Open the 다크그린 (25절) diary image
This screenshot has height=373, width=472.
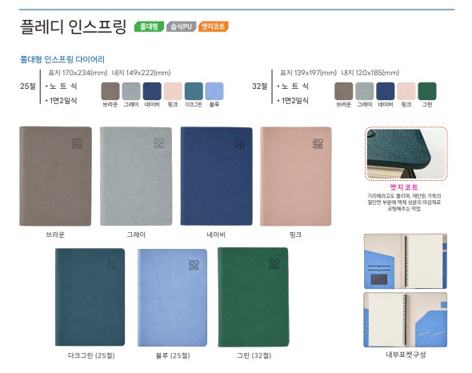pos(90,297)
